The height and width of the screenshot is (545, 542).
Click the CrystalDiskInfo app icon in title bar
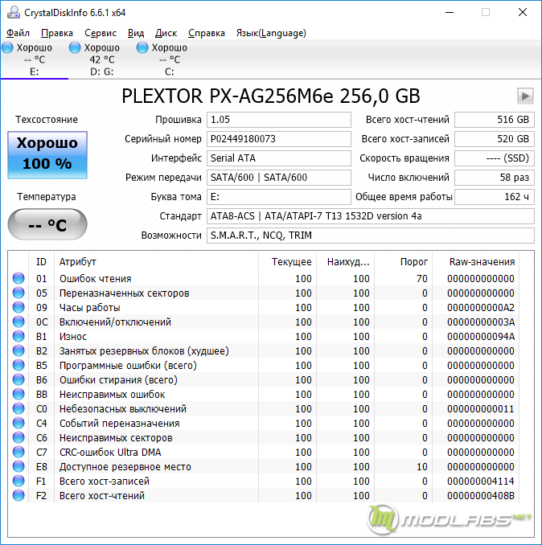tap(14, 13)
